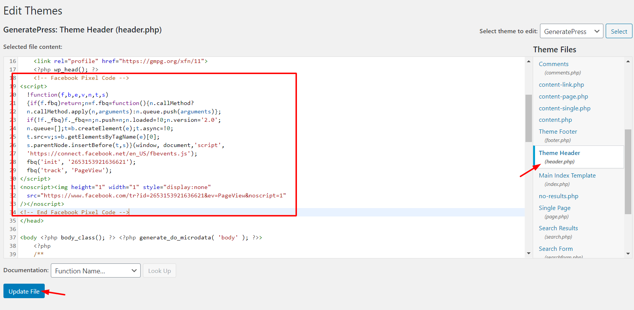Click the Select theme button
634x310 pixels.
point(619,31)
